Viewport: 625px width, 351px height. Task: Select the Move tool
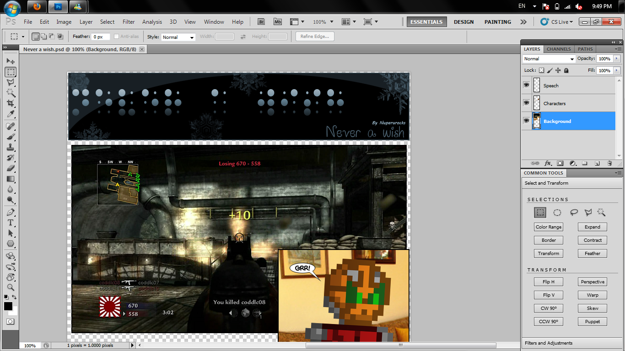point(11,61)
